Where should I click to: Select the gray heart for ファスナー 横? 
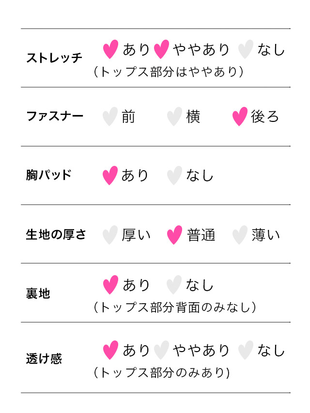tap(174, 117)
